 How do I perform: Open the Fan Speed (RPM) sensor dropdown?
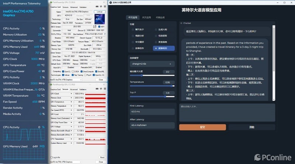(x=71, y=110)
